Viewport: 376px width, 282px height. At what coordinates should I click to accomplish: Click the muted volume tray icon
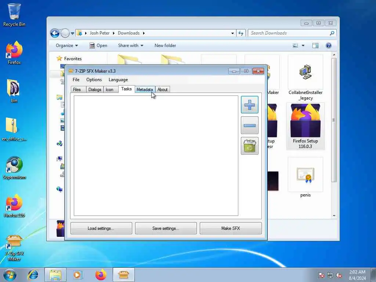[339, 275]
